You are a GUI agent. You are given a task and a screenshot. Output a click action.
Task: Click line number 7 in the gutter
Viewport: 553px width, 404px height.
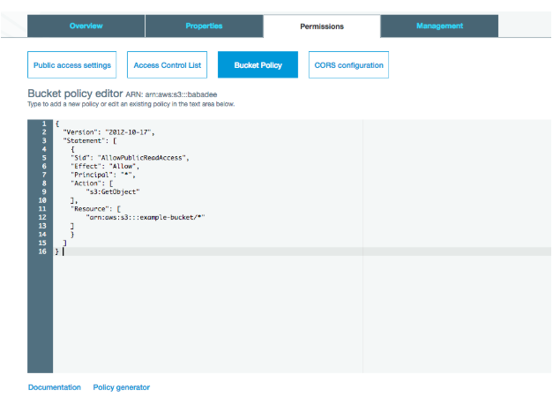[44, 175]
